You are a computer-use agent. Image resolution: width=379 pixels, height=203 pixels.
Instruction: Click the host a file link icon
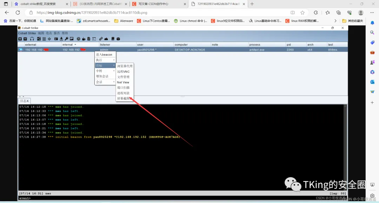click(x=101, y=39)
